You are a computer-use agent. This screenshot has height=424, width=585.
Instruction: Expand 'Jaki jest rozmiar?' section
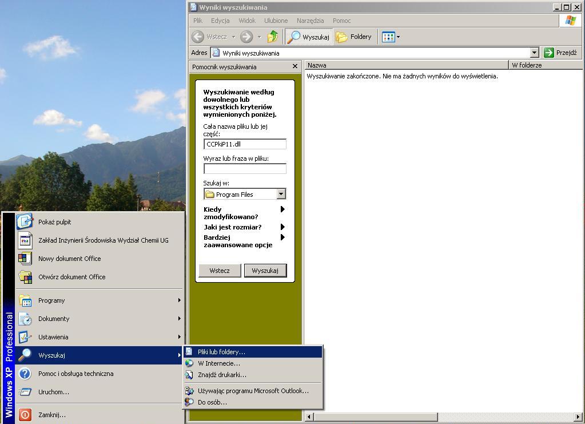[244, 227]
